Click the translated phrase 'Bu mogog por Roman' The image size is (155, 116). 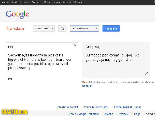pos(102,55)
